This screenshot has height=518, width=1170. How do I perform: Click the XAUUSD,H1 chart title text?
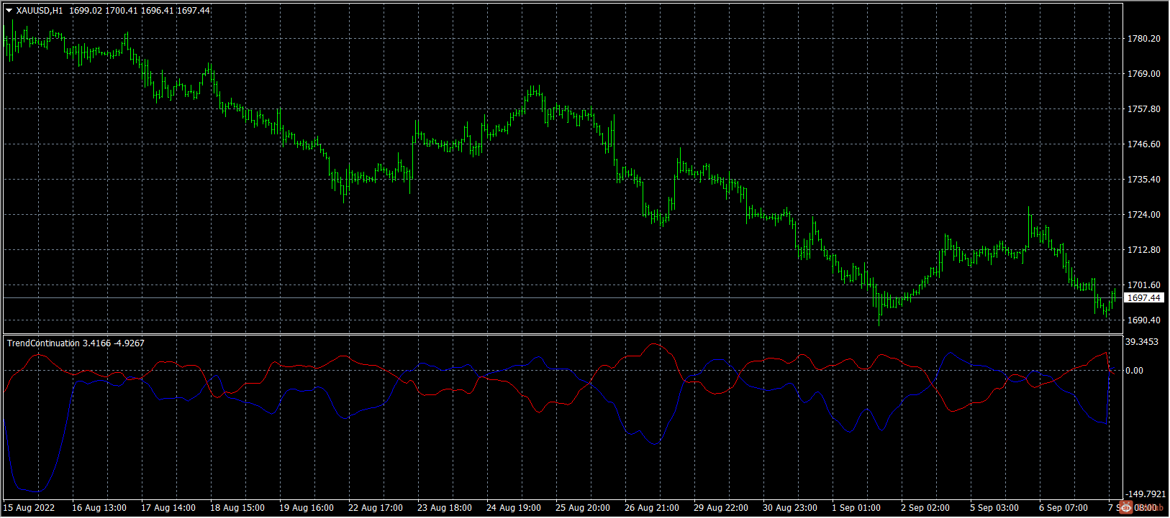tap(40, 11)
